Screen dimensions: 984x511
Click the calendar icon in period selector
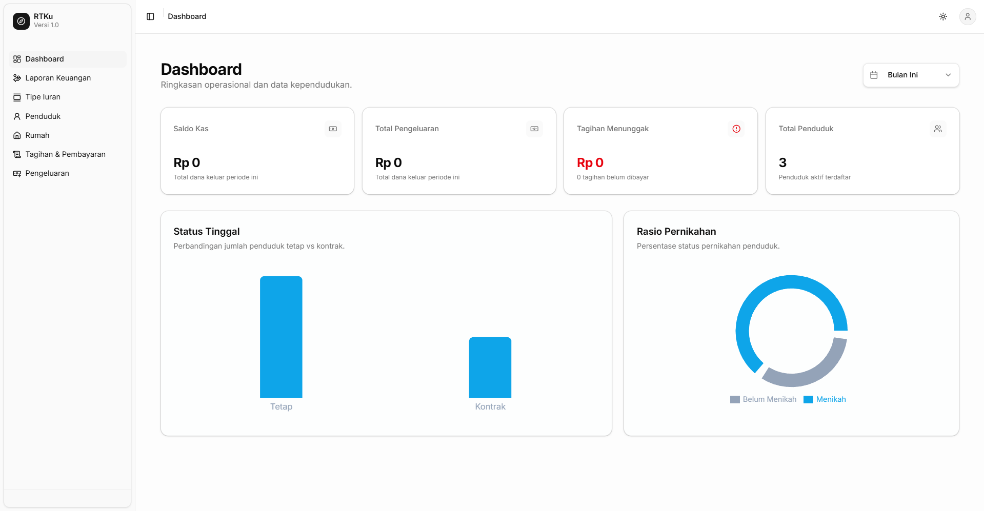874,75
